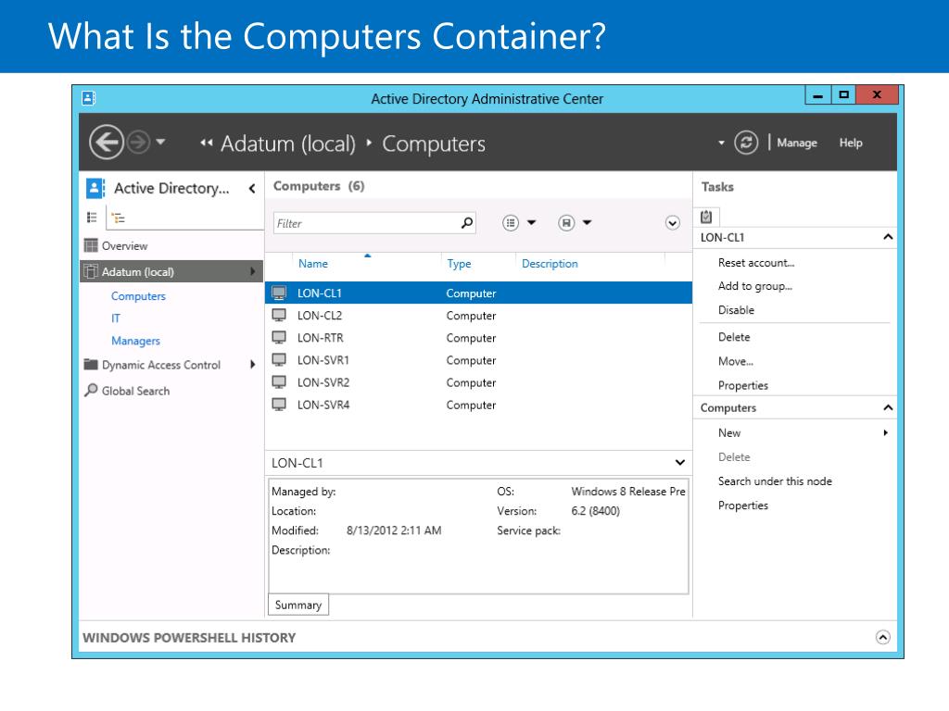949x711 pixels.
Task: Sort by the Type column header
Action: click(459, 264)
